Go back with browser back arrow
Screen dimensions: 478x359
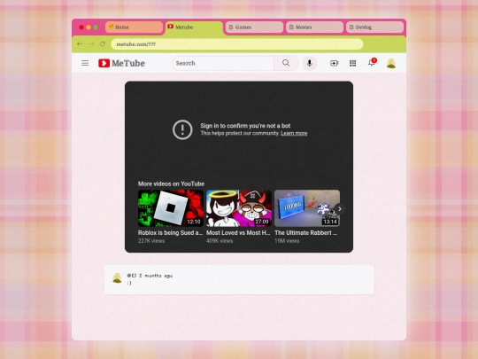[81, 44]
